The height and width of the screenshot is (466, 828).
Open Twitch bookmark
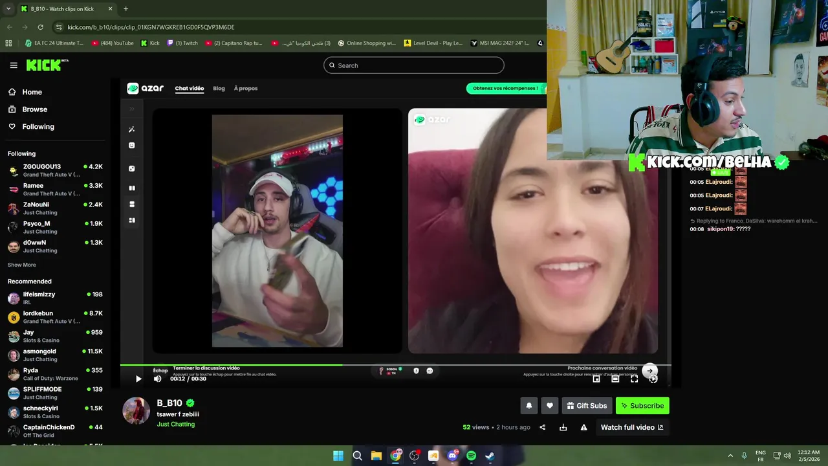[x=182, y=43]
